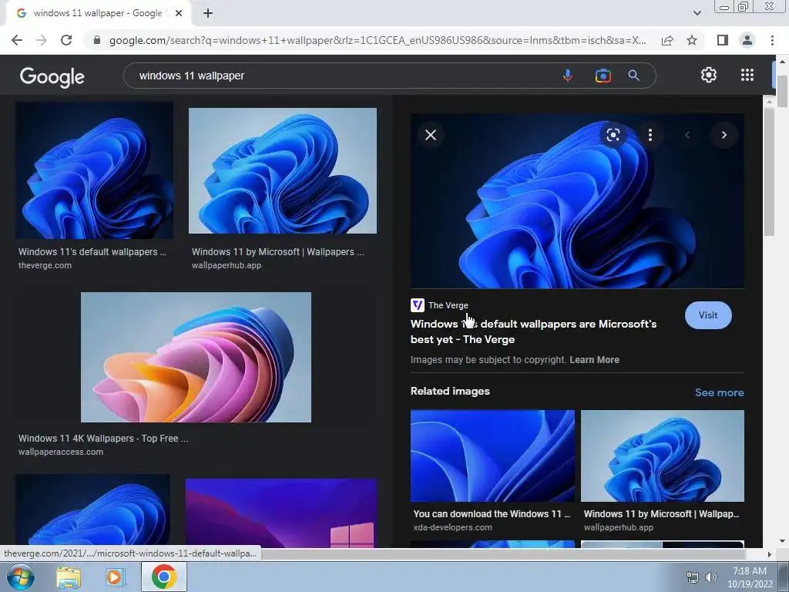Open preview panel more options menu
The image size is (789, 592).
(x=650, y=135)
